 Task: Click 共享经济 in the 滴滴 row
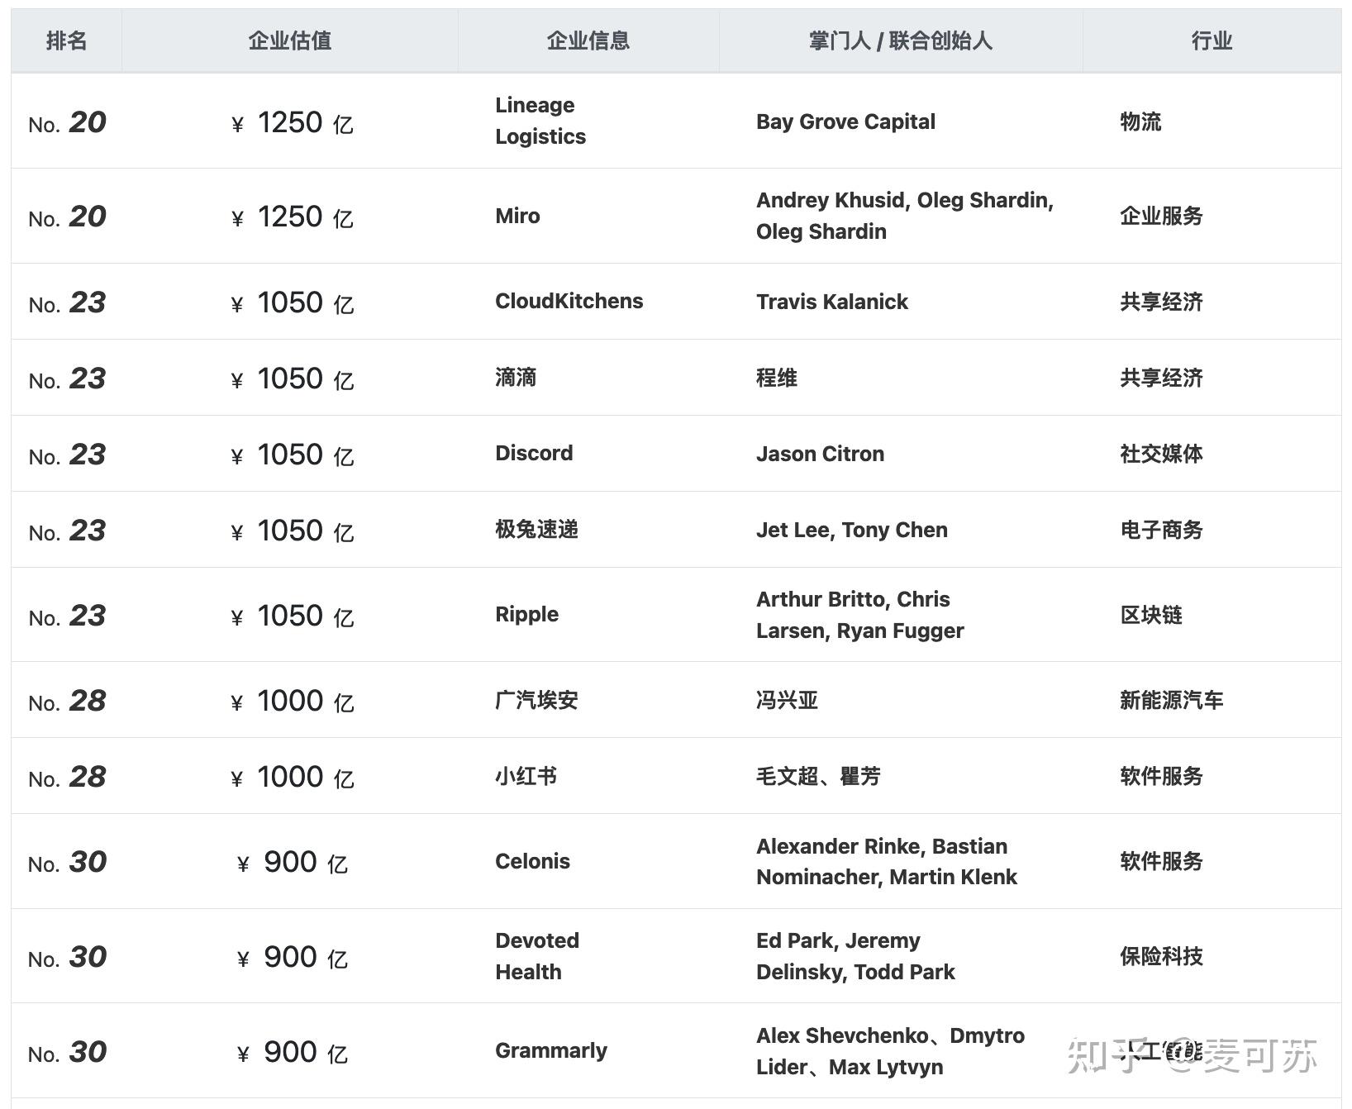click(x=1161, y=378)
